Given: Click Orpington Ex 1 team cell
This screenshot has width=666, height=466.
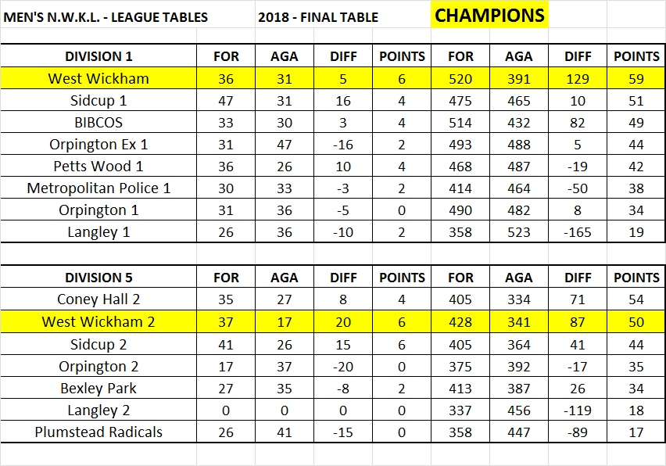Looking at the screenshot, I should [x=98, y=145].
